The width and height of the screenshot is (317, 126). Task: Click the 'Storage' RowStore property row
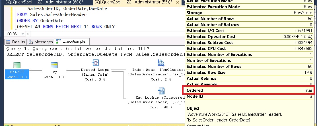(x=249, y=13)
